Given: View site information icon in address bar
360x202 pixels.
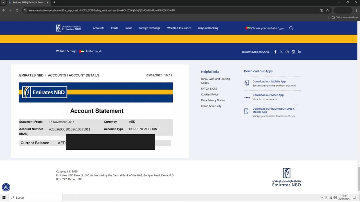Looking at the screenshot, I should pos(25,10).
